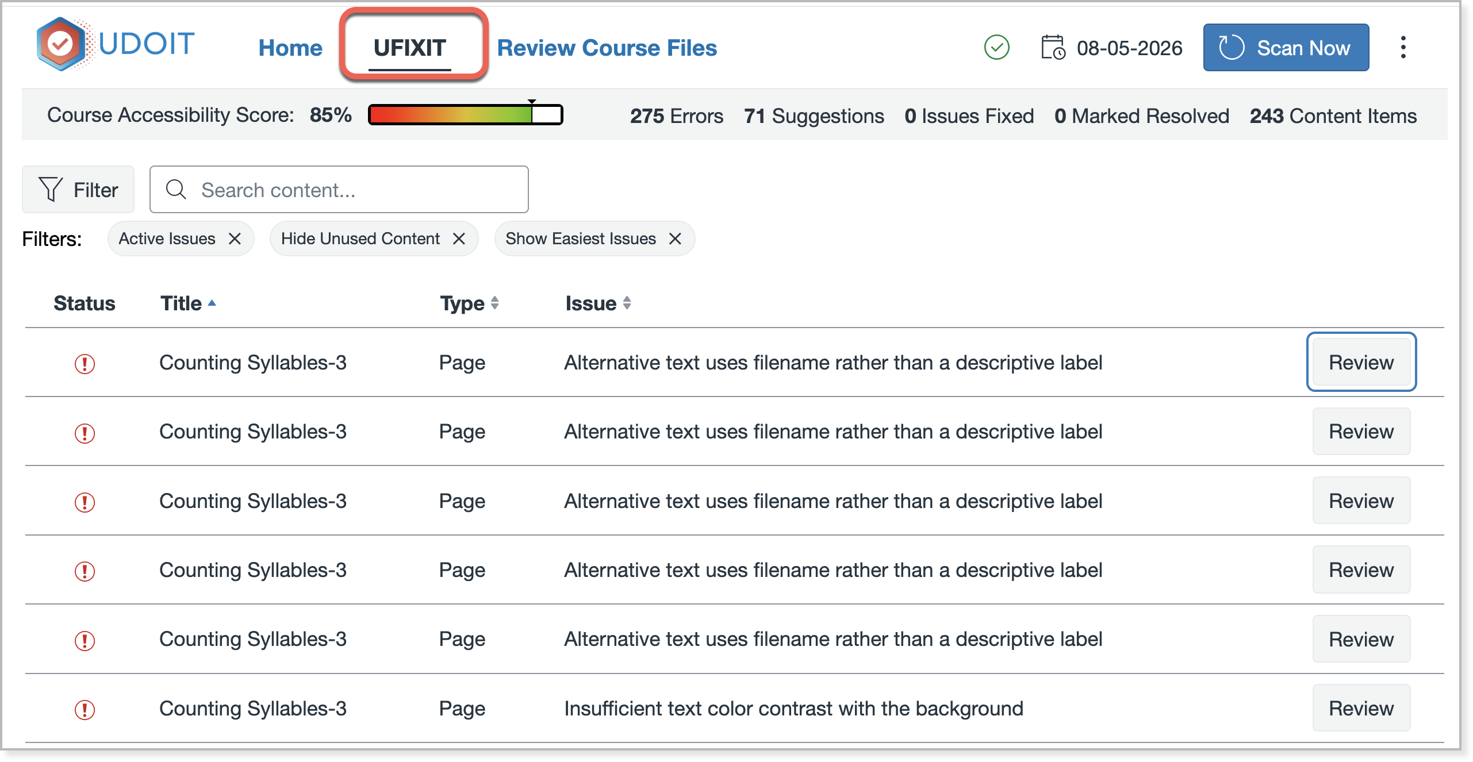Click the Insufficient text color contrast issue text
The height and width of the screenshot is (762, 1473).
tap(794, 709)
